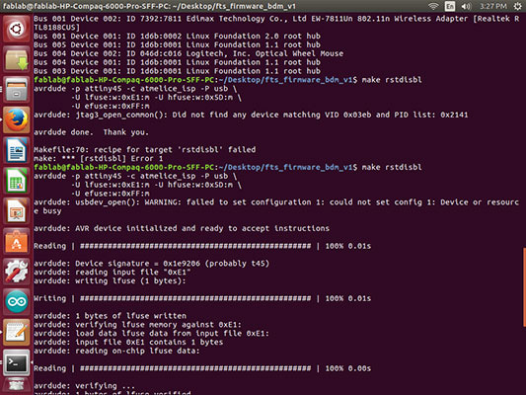Viewport: 526px width, 395px height.
Task: Click the 'Edimax Technology Co.' device line
Action: pyautogui.click(x=276, y=23)
